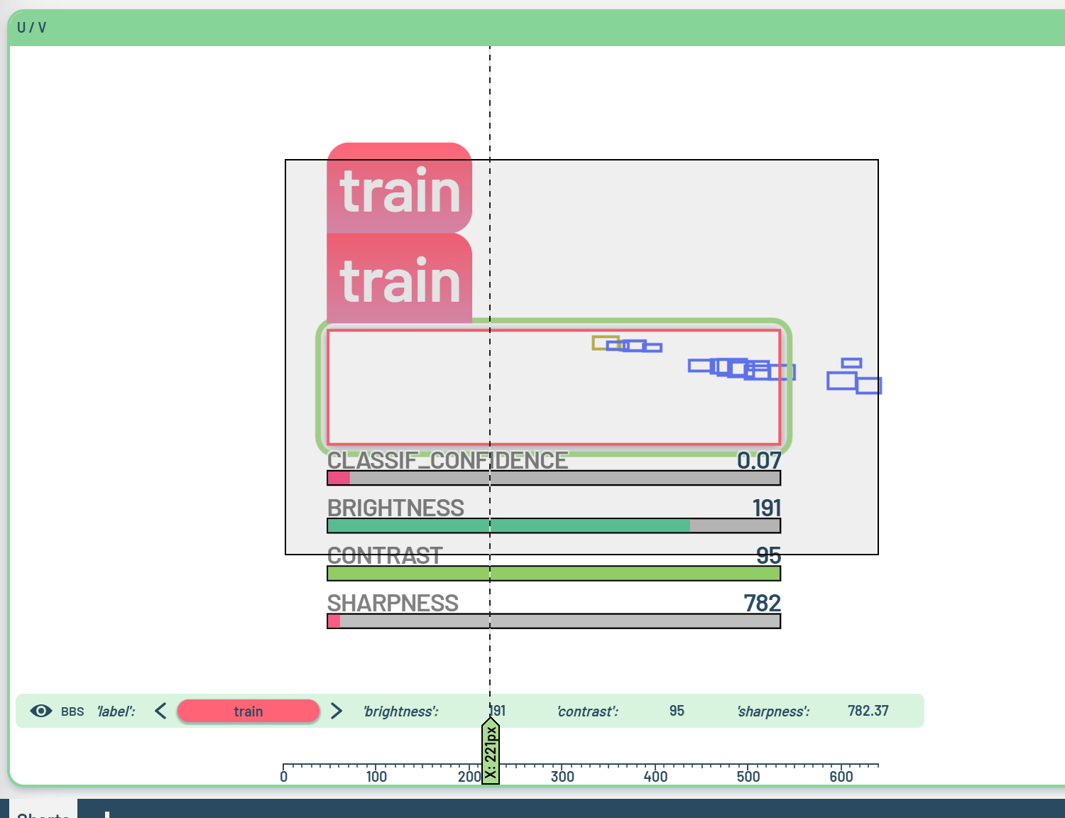This screenshot has height=818, width=1065.
Task: Click the CONTRAST level bar
Action: (553, 573)
